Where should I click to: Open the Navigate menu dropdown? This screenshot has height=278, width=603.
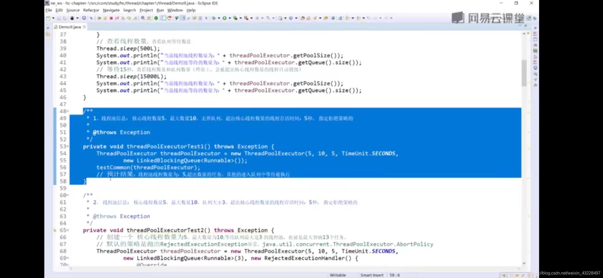111,10
